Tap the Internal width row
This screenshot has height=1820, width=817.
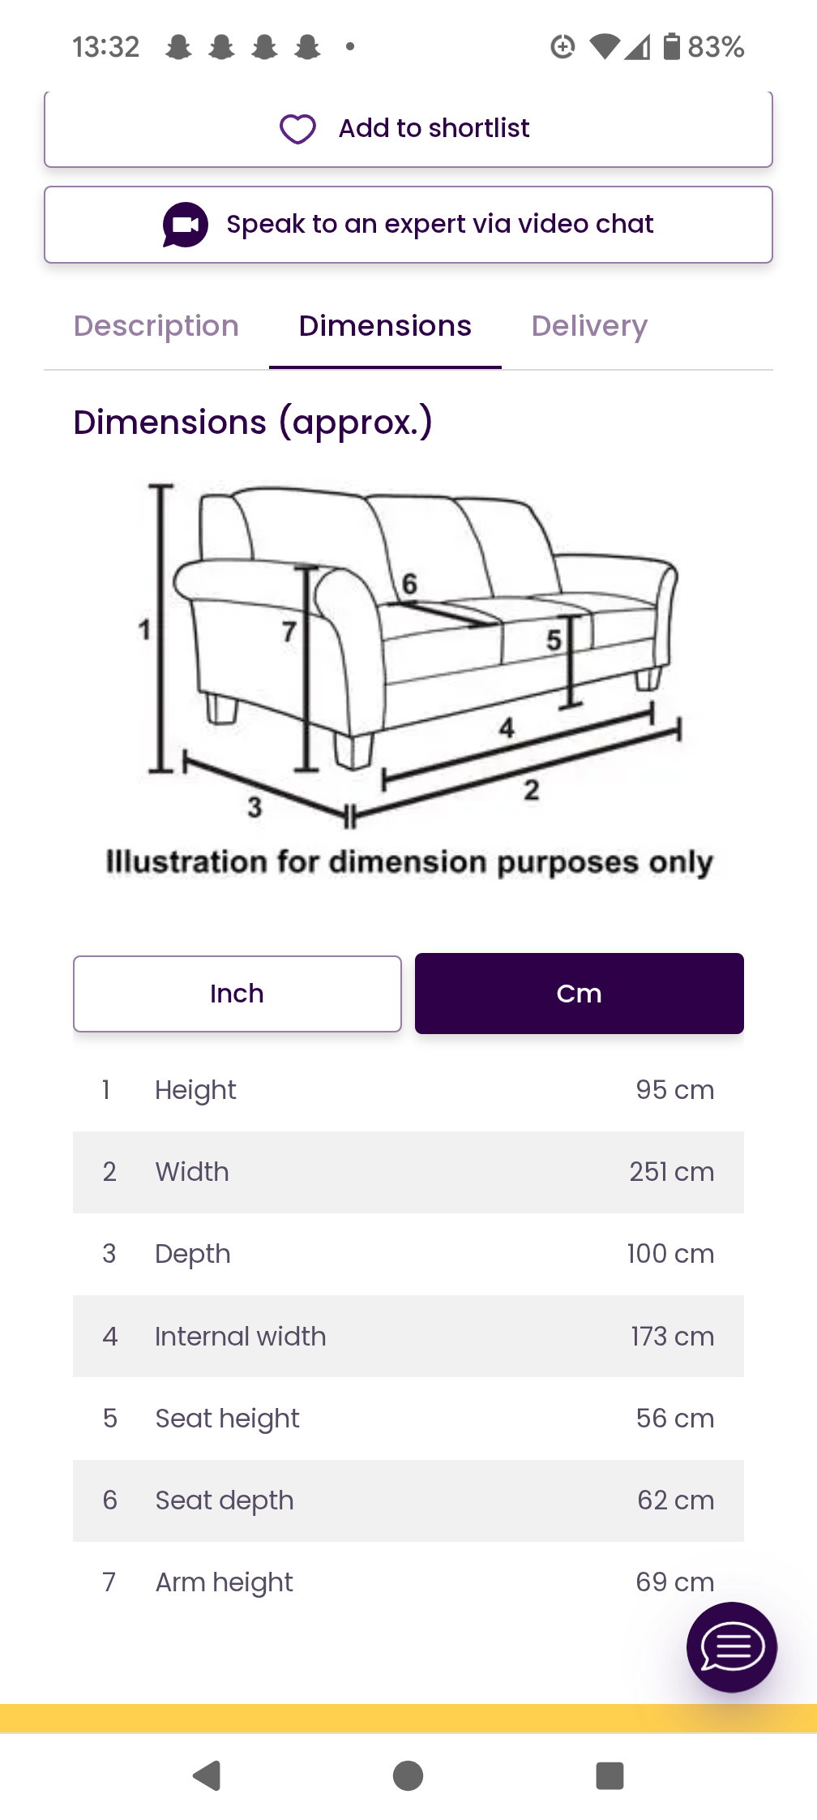[x=408, y=1336]
